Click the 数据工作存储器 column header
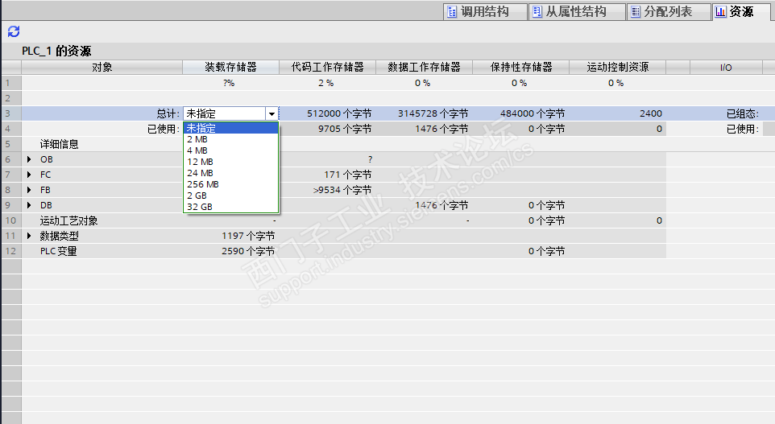 coord(424,67)
